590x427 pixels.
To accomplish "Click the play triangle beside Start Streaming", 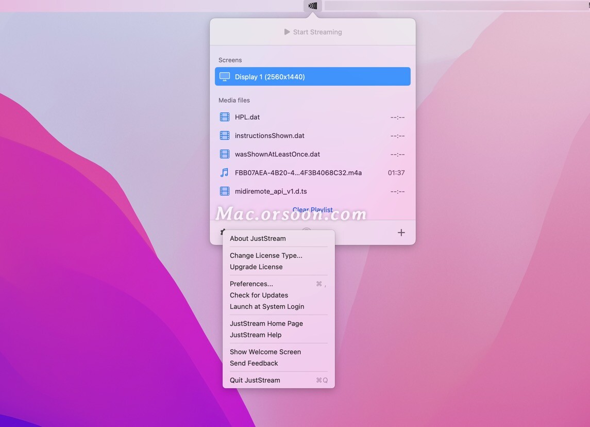I will [x=286, y=32].
